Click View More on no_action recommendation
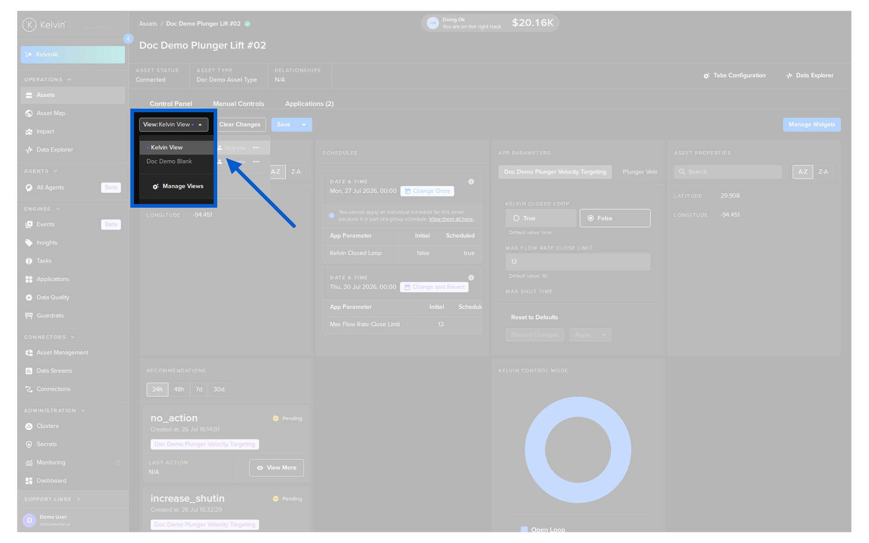Image resolution: width=869 pixels, height=543 pixels. pyautogui.click(x=276, y=468)
